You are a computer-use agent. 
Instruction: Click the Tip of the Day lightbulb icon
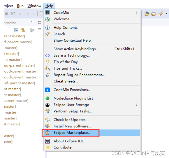tap(48, 62)
